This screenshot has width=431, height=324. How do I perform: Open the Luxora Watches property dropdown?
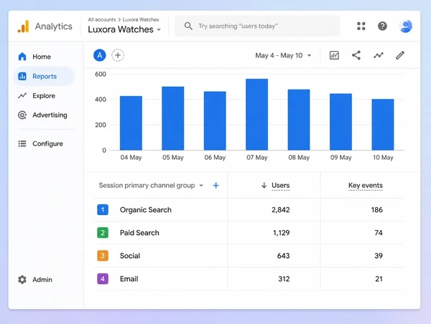point(124,29)
